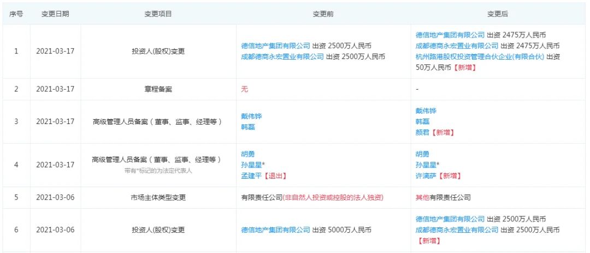The width and height of the screenshot is (590, 253).
Task: Click date 2021-03-17 in row 2
Action: tap(55, 89)
